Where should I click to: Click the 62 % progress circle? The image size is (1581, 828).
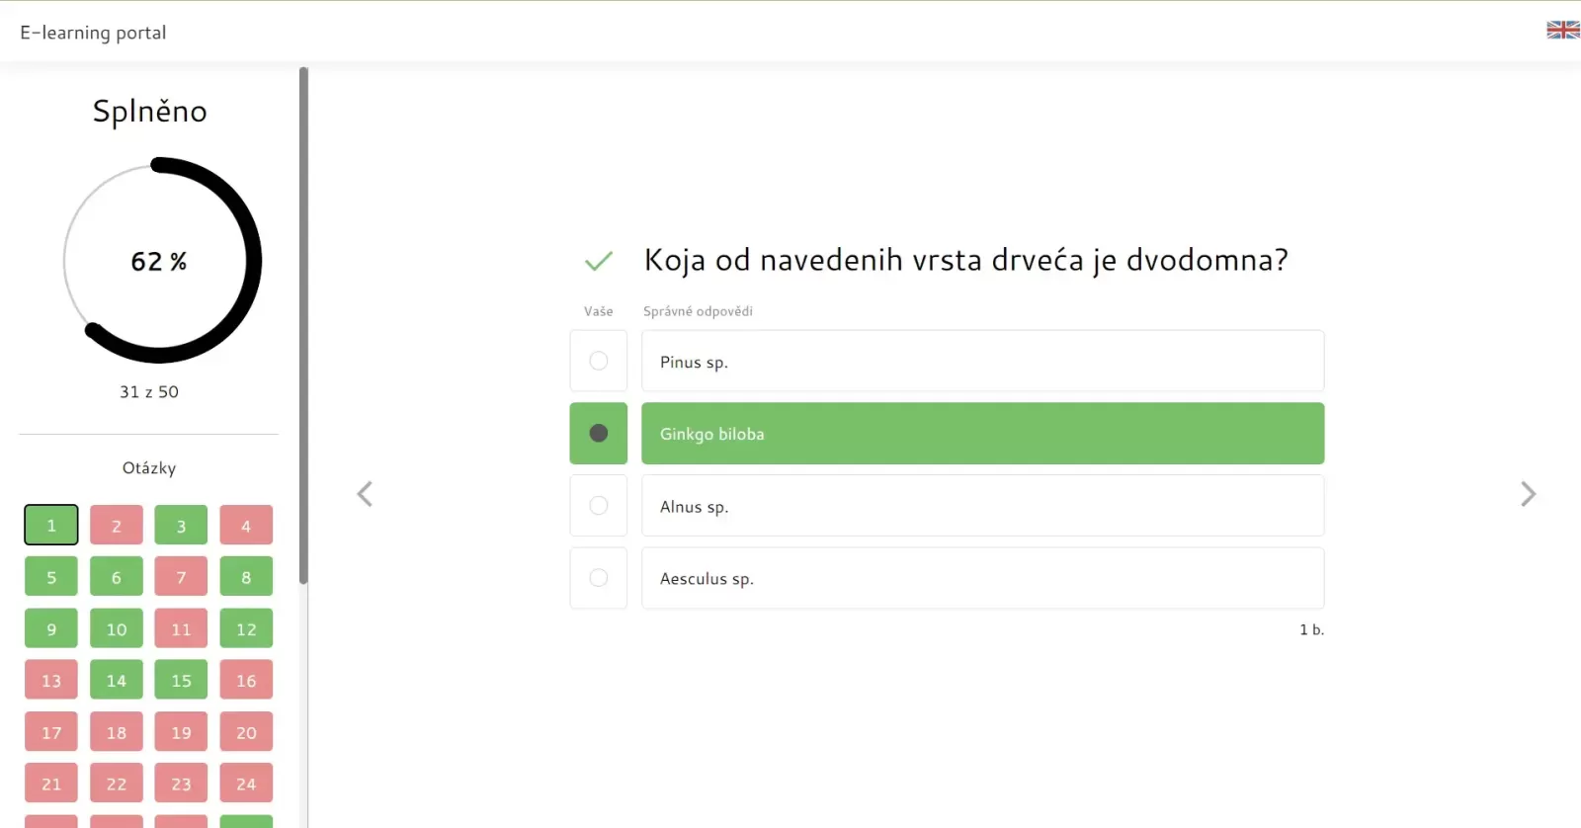coord(159,261)
